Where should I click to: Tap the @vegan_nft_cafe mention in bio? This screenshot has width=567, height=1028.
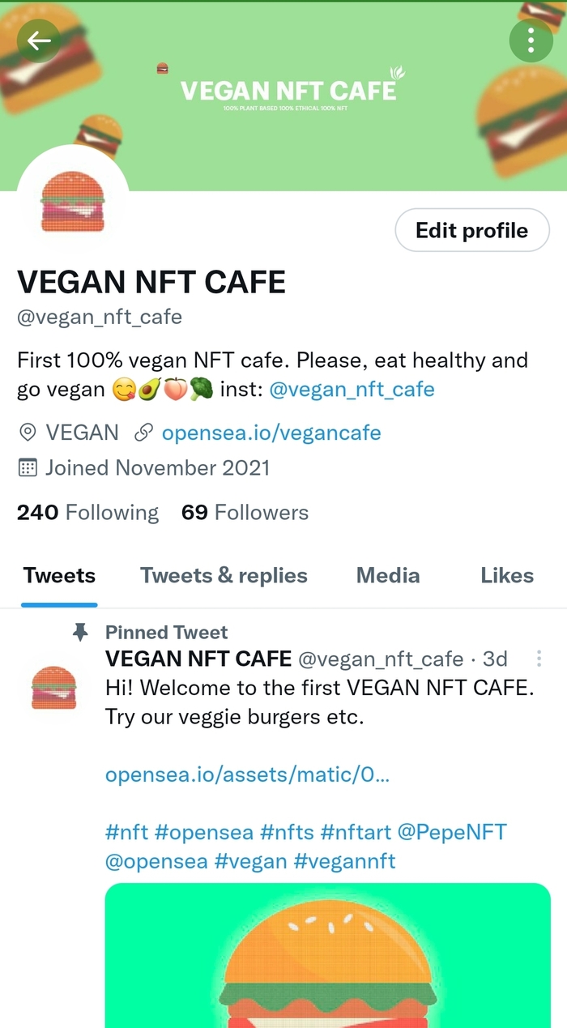tap(352, 390)
